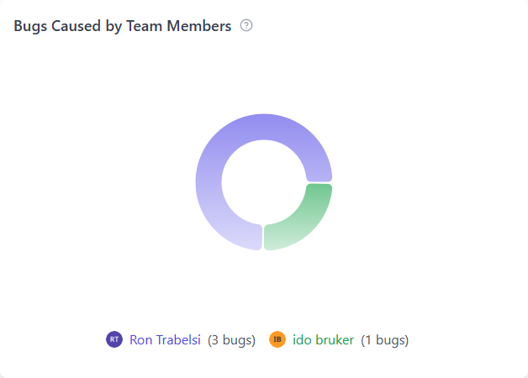
Task: Click the purple RT avatar icon
Action: tap(114, 339)
